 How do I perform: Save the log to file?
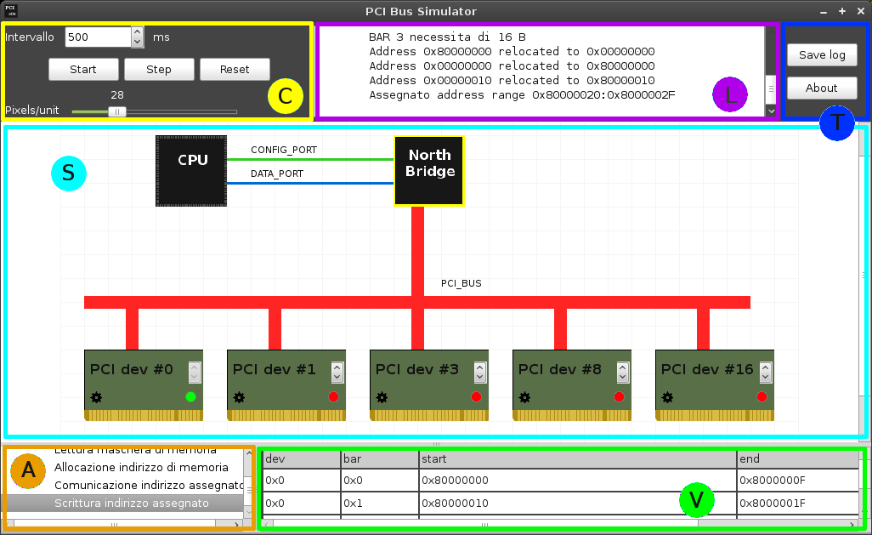822,55
